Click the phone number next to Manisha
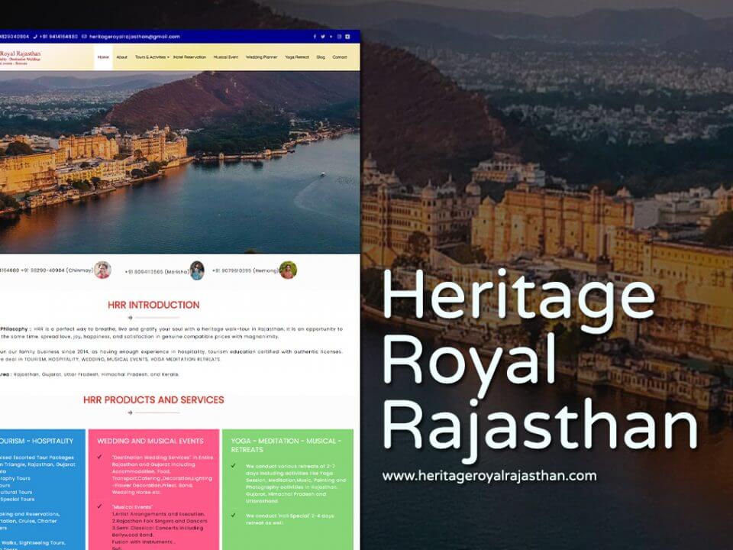The height and width of the screenshot is (550, 733). point(144,272)
